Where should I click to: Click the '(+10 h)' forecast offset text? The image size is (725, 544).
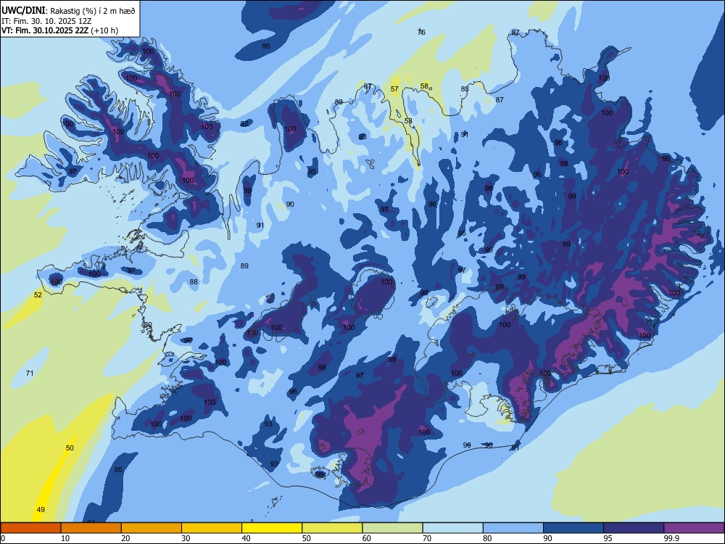(104, 30)
